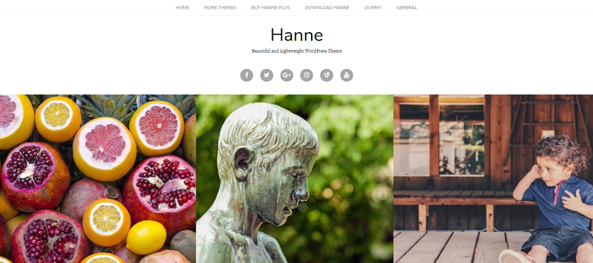Choose DOWNLOAD HANNE in navigation

click(327, 7)
